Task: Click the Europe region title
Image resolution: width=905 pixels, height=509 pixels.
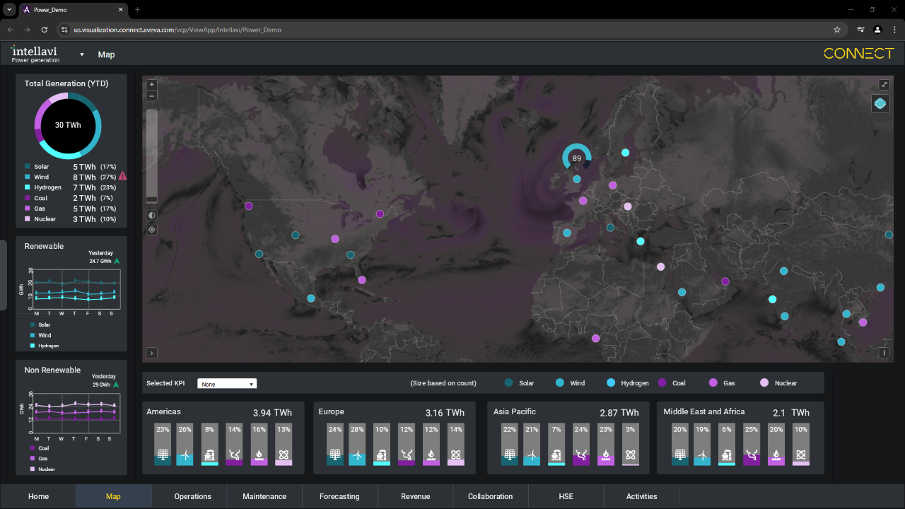Action: pyautogui.click(x=331, y=411)
